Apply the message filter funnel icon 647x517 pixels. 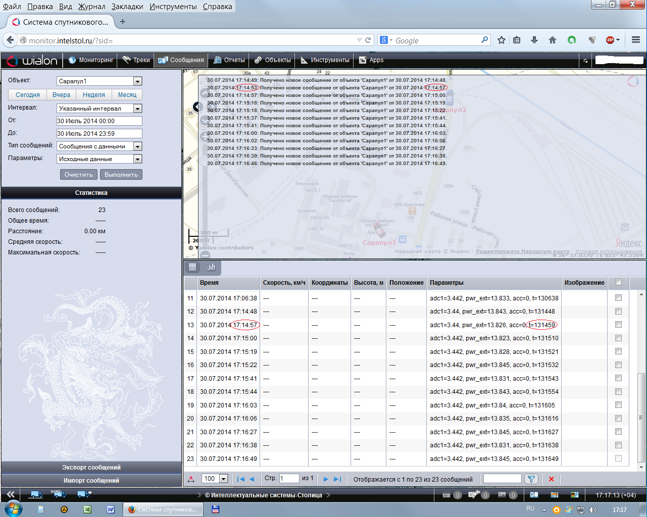tap(531, 479)
